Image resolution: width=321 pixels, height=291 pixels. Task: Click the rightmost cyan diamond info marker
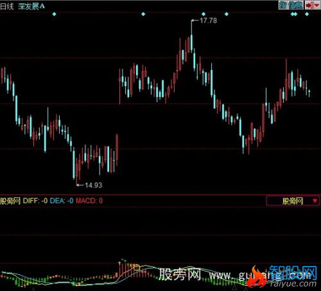(x=307, y=14)
